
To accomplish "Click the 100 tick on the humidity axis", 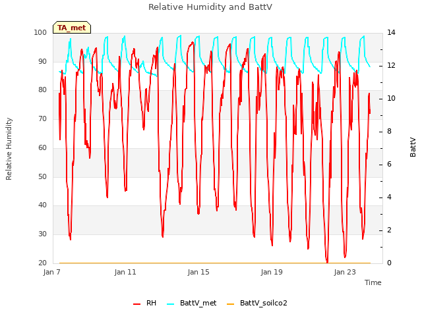I will [x=40, y=32].
